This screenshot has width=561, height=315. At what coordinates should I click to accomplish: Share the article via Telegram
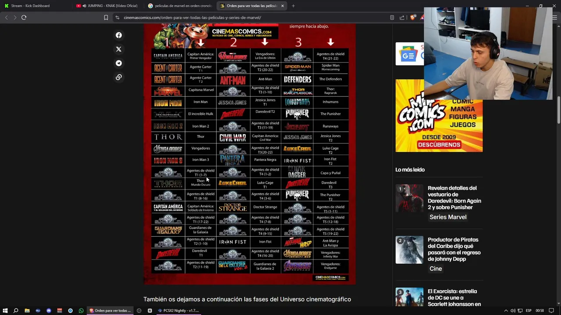point(118,63)
